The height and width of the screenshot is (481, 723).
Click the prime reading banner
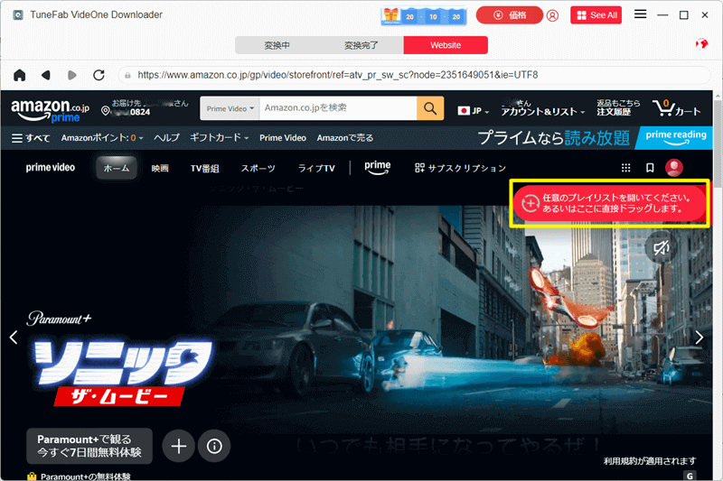[675, 138]
